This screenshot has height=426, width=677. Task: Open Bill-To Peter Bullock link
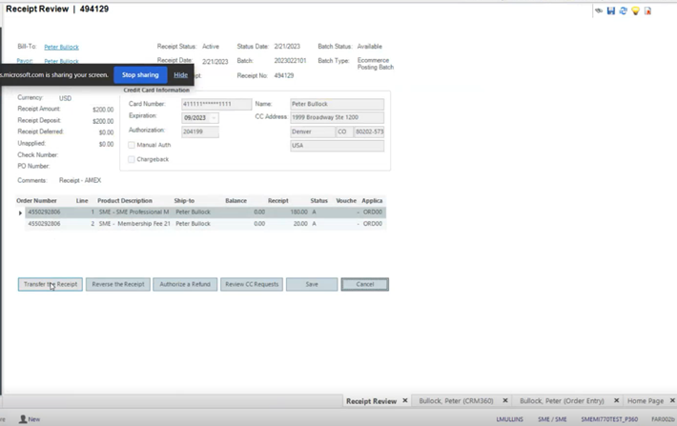(x=61, y=47)
